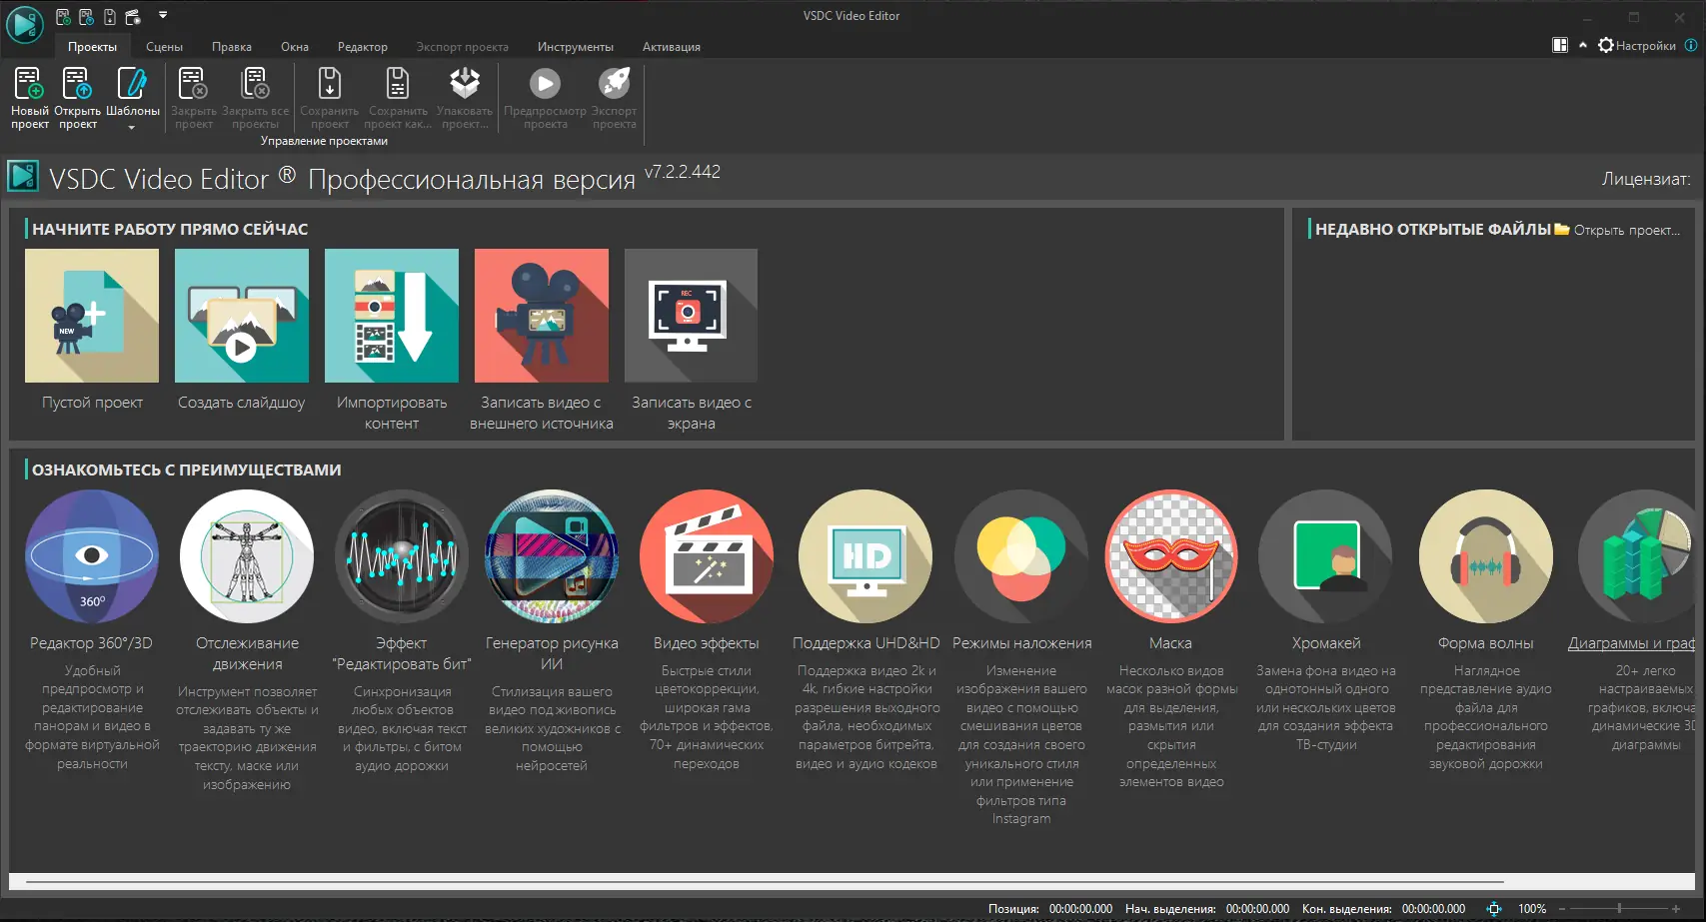Open the Проекты ribbon tab
1706x922 pixels.
pos(92,47)
